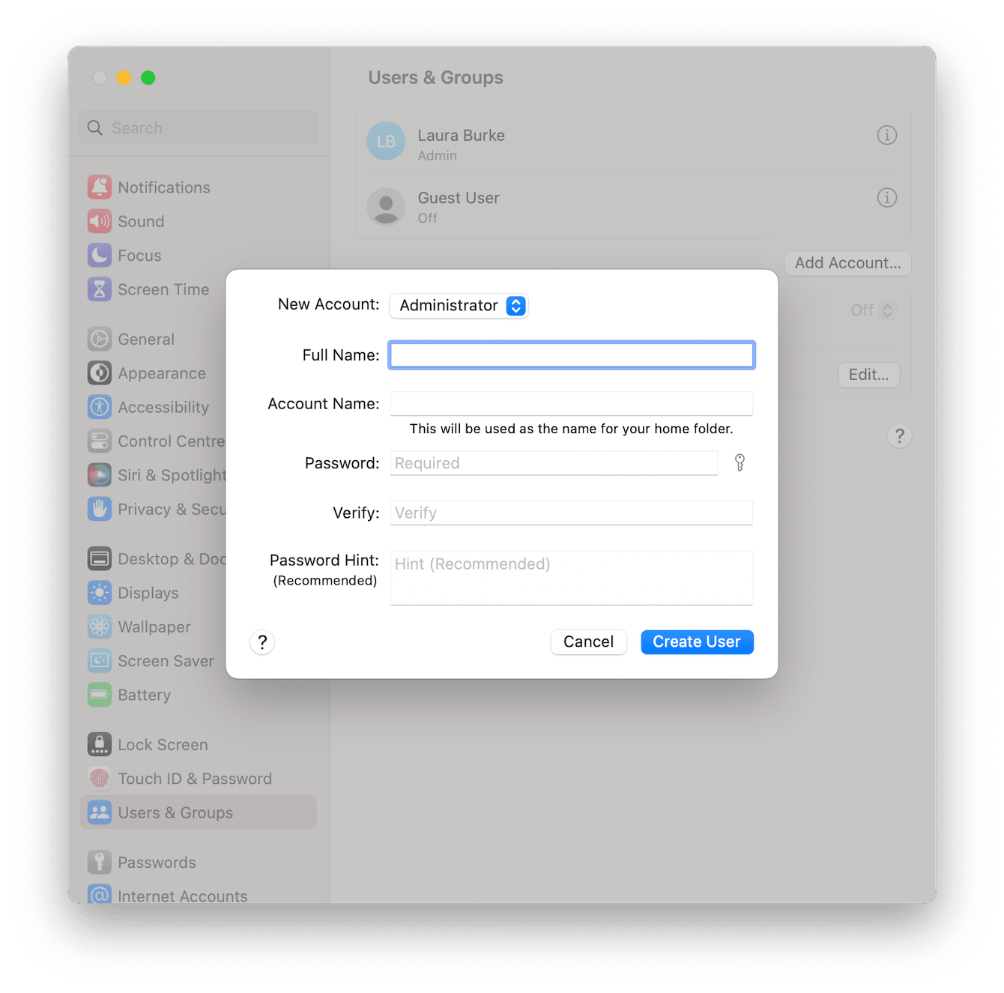This screenshot has height=993, width=1004.
Task: Open Touch ID & Password settings
Action: 195,778
